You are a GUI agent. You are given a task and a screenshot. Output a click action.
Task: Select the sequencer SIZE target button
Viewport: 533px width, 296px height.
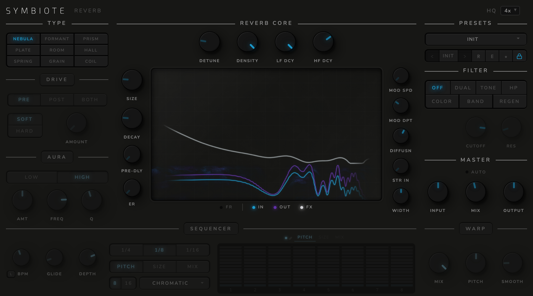(x=159, y=267)
